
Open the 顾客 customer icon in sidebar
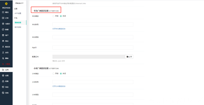coord(3,58)
